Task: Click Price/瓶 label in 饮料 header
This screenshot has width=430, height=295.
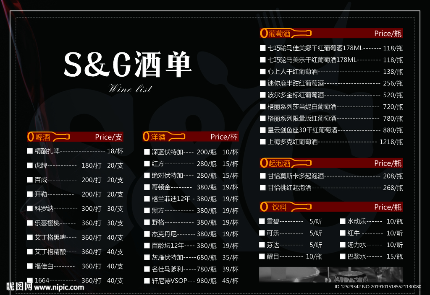Action: 388,207
